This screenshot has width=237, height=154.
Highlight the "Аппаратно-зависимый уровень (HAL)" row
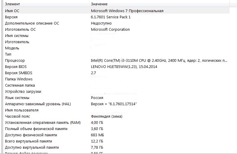38,104
